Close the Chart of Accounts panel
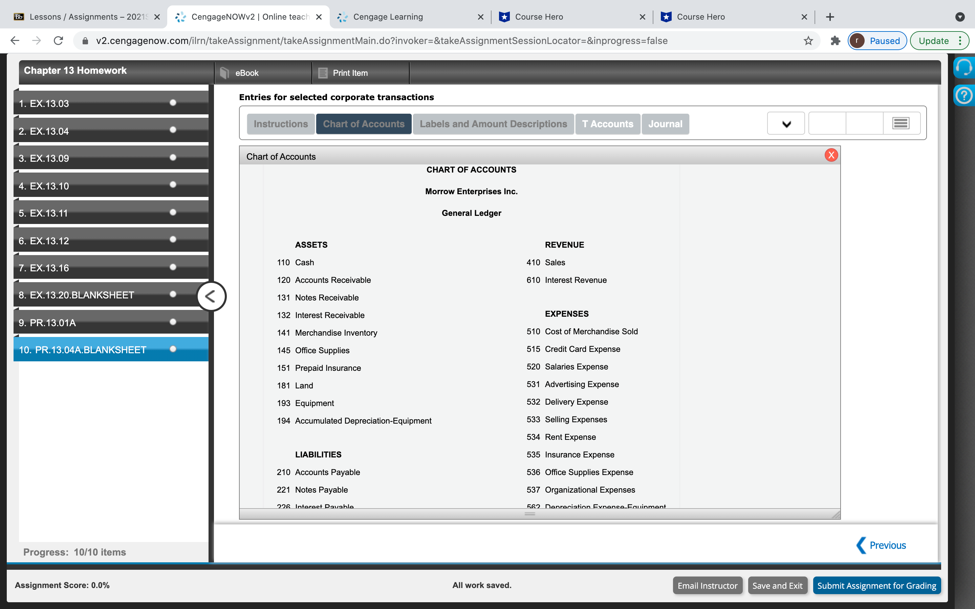Viewport: 975px width, 609px height. point(831,155)
